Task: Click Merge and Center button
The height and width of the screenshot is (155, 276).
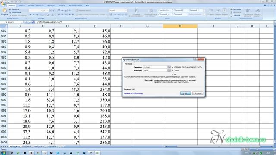Action: (91, 15)
